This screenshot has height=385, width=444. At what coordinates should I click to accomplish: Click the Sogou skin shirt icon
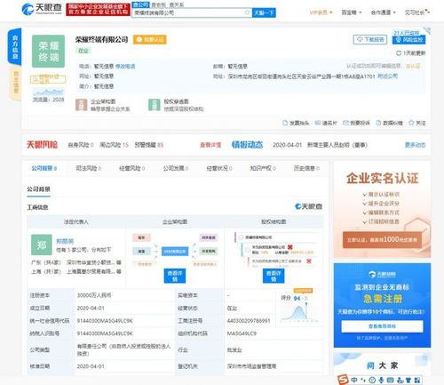tap(408, 380)
